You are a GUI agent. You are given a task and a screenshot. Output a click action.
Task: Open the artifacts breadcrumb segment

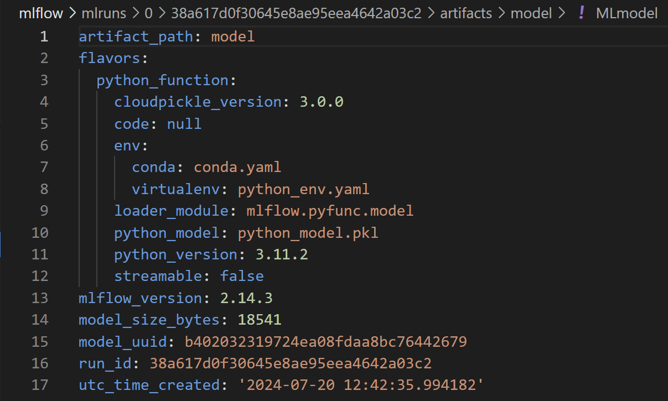pyautogui.click(x=466, y=13)
